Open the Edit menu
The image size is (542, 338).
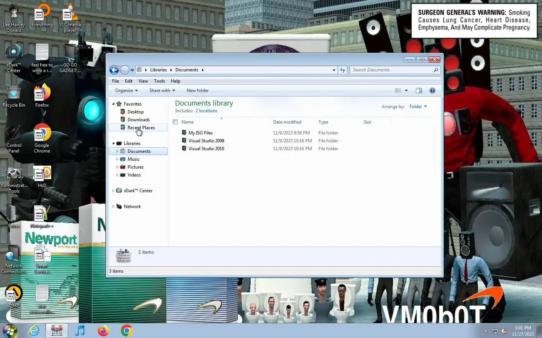(129, 81)
